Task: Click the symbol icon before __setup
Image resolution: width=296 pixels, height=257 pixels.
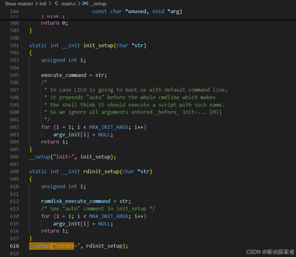Action: pyautogui.click(x=85, y=3)
